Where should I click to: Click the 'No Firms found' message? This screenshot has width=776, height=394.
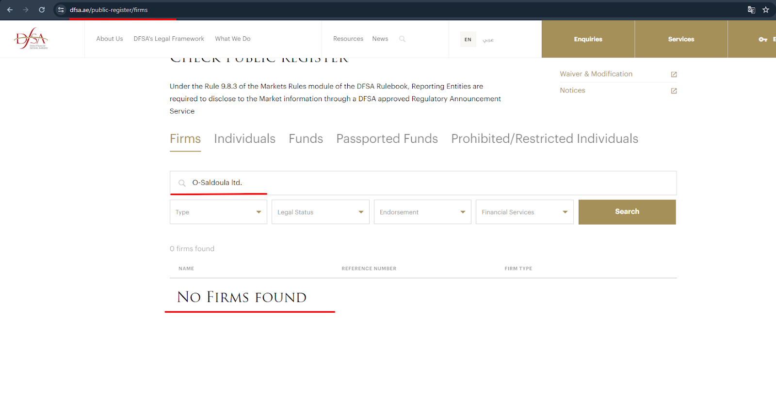point(242,297)
